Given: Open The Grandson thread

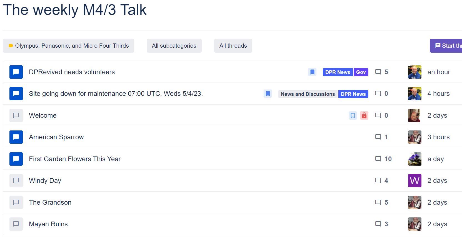Looking at the screenshot, I should 50,202.
